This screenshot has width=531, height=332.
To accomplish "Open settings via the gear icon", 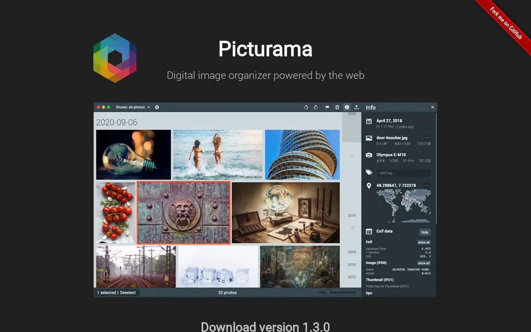I will pos(157,107).
